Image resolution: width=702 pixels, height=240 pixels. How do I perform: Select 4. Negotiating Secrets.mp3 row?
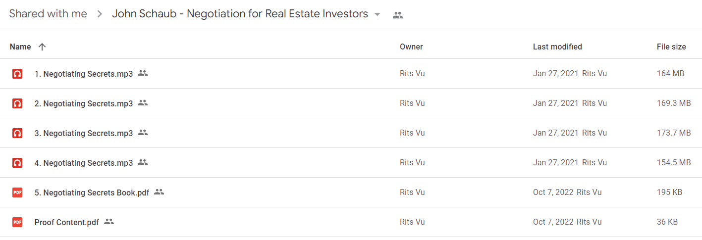(351, 163)
